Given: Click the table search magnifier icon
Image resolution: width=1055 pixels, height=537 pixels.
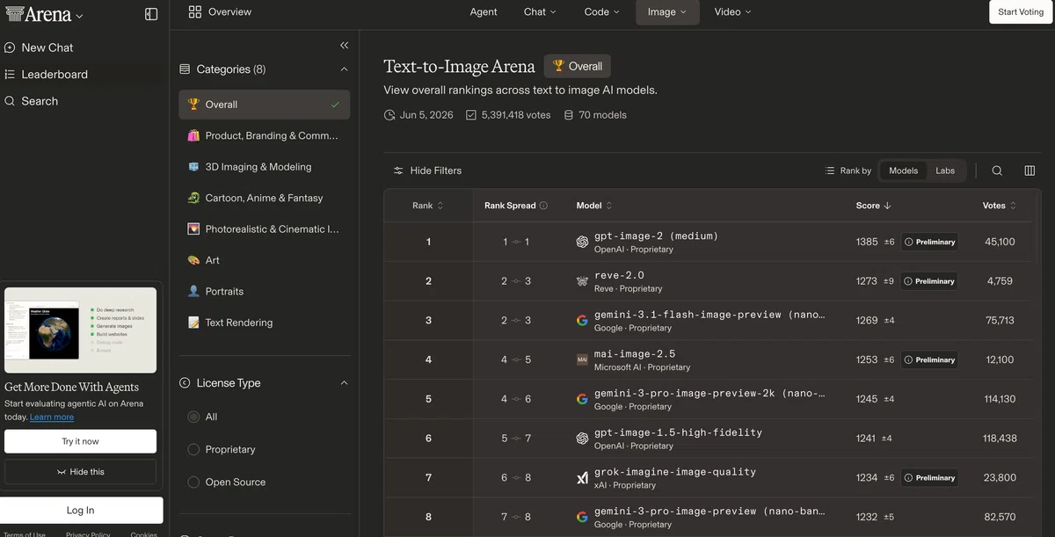Looking at the screenshot, I should pos(997,171).
